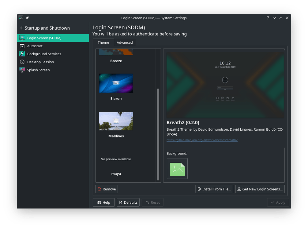Click the sliders icon in the title bar
This screenshot has height=229, width=308.
tap(20, 17)
